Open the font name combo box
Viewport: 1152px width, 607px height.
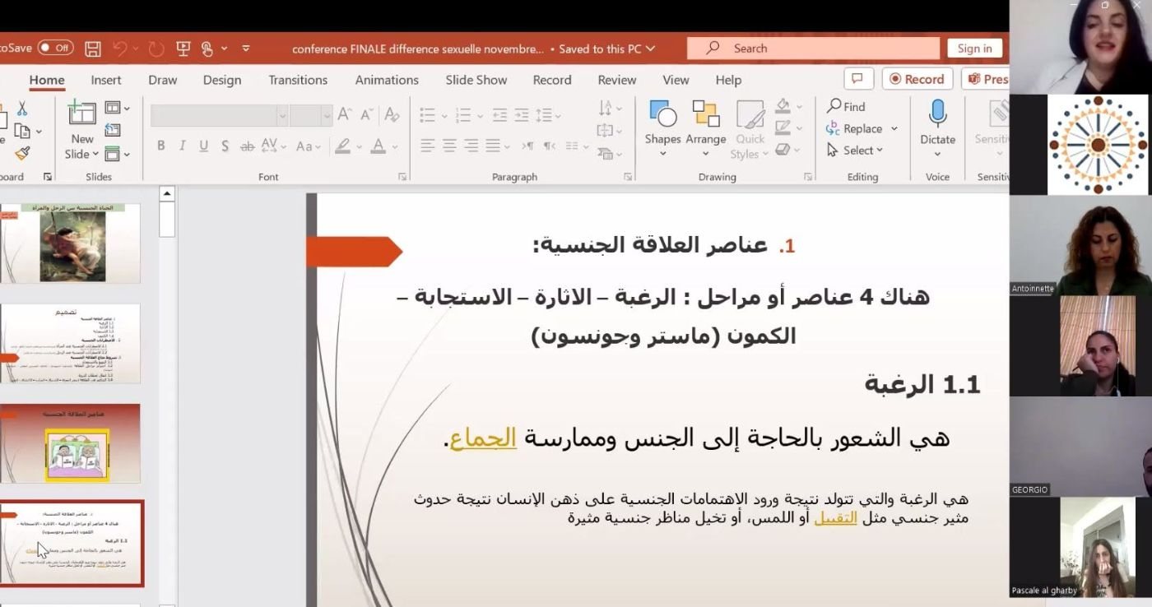pyautogui.click(x=219, y=115)
